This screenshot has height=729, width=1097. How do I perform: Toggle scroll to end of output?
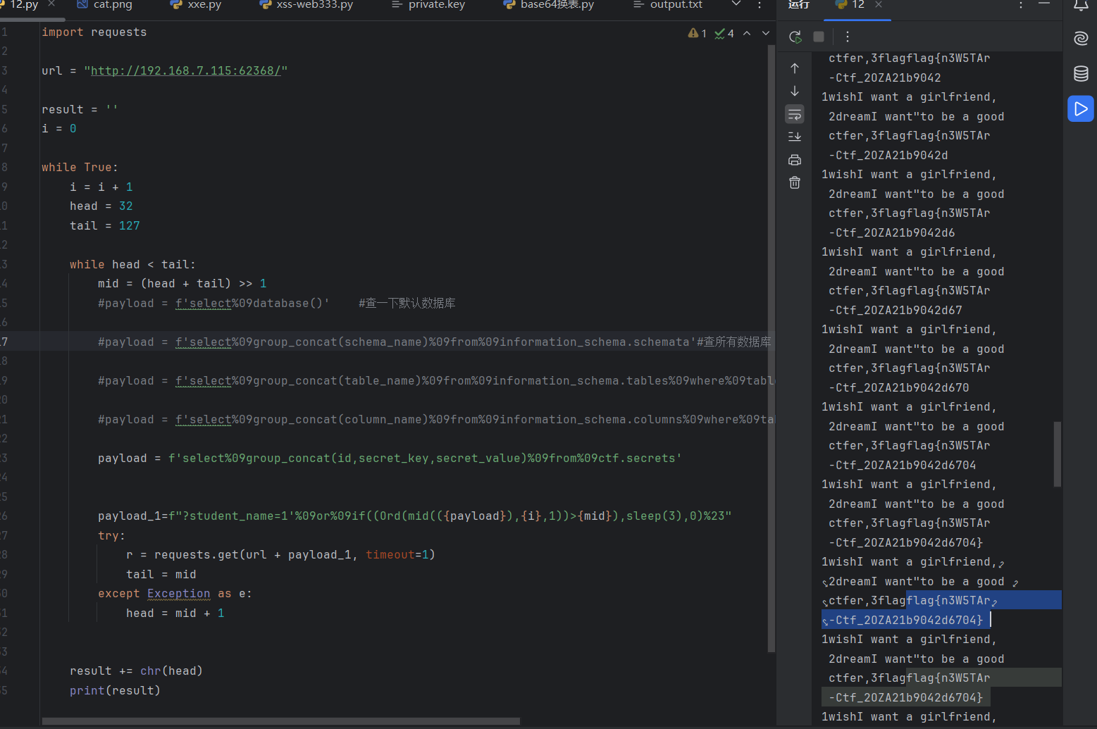[x=795, y=137]
